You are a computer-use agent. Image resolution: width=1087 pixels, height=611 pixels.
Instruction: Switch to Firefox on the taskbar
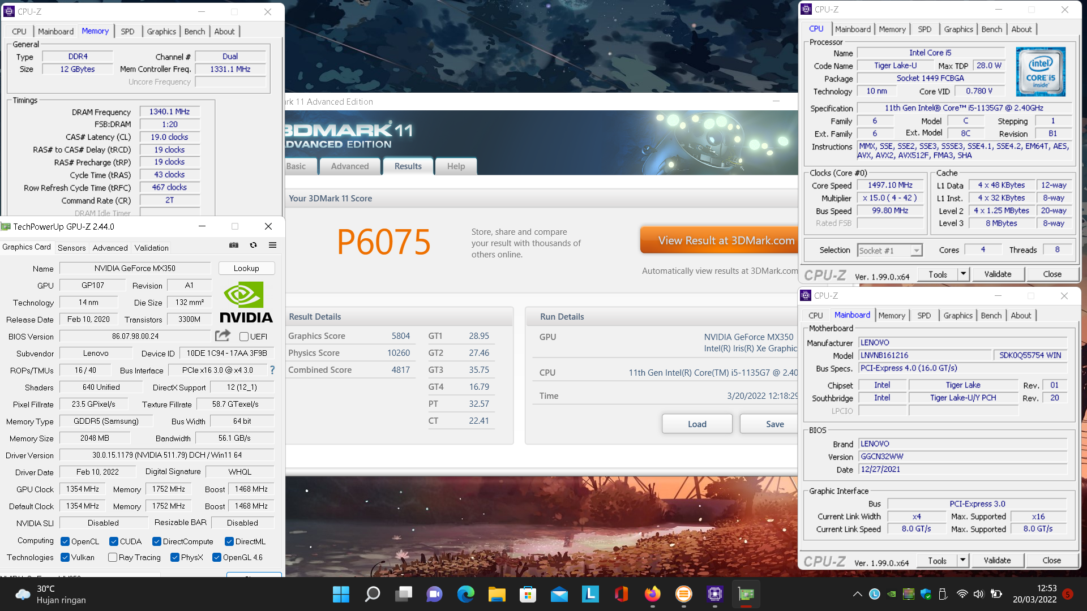[652, 594]
